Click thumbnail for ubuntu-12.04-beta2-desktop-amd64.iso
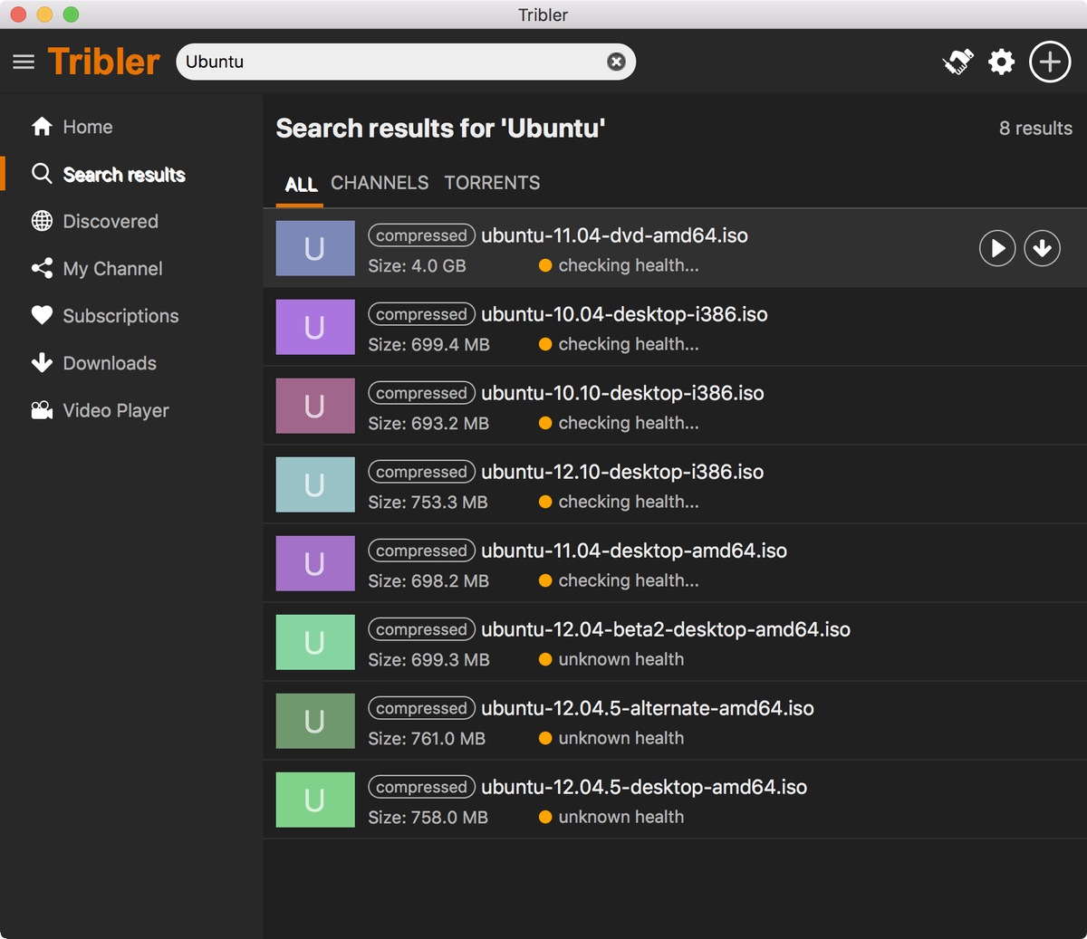Viewport: 1087px width, 939px height. click(315, 642)
